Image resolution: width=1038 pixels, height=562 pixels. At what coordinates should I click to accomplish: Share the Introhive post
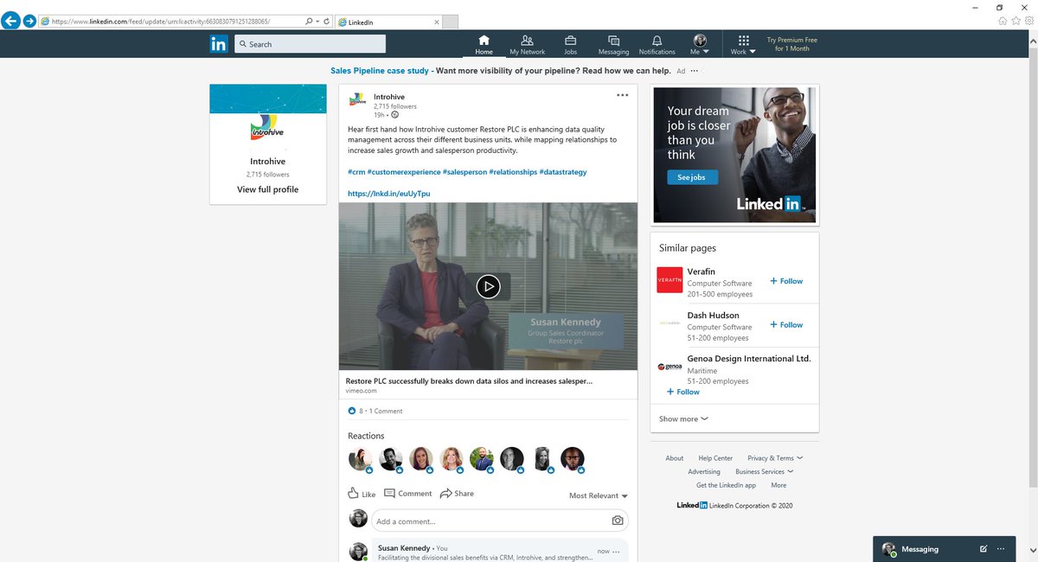pyautogui.click(x=457, y=494)
